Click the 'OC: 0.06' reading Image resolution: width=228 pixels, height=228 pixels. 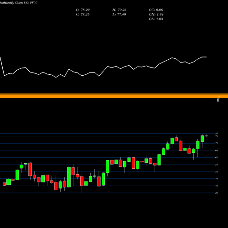156,10
